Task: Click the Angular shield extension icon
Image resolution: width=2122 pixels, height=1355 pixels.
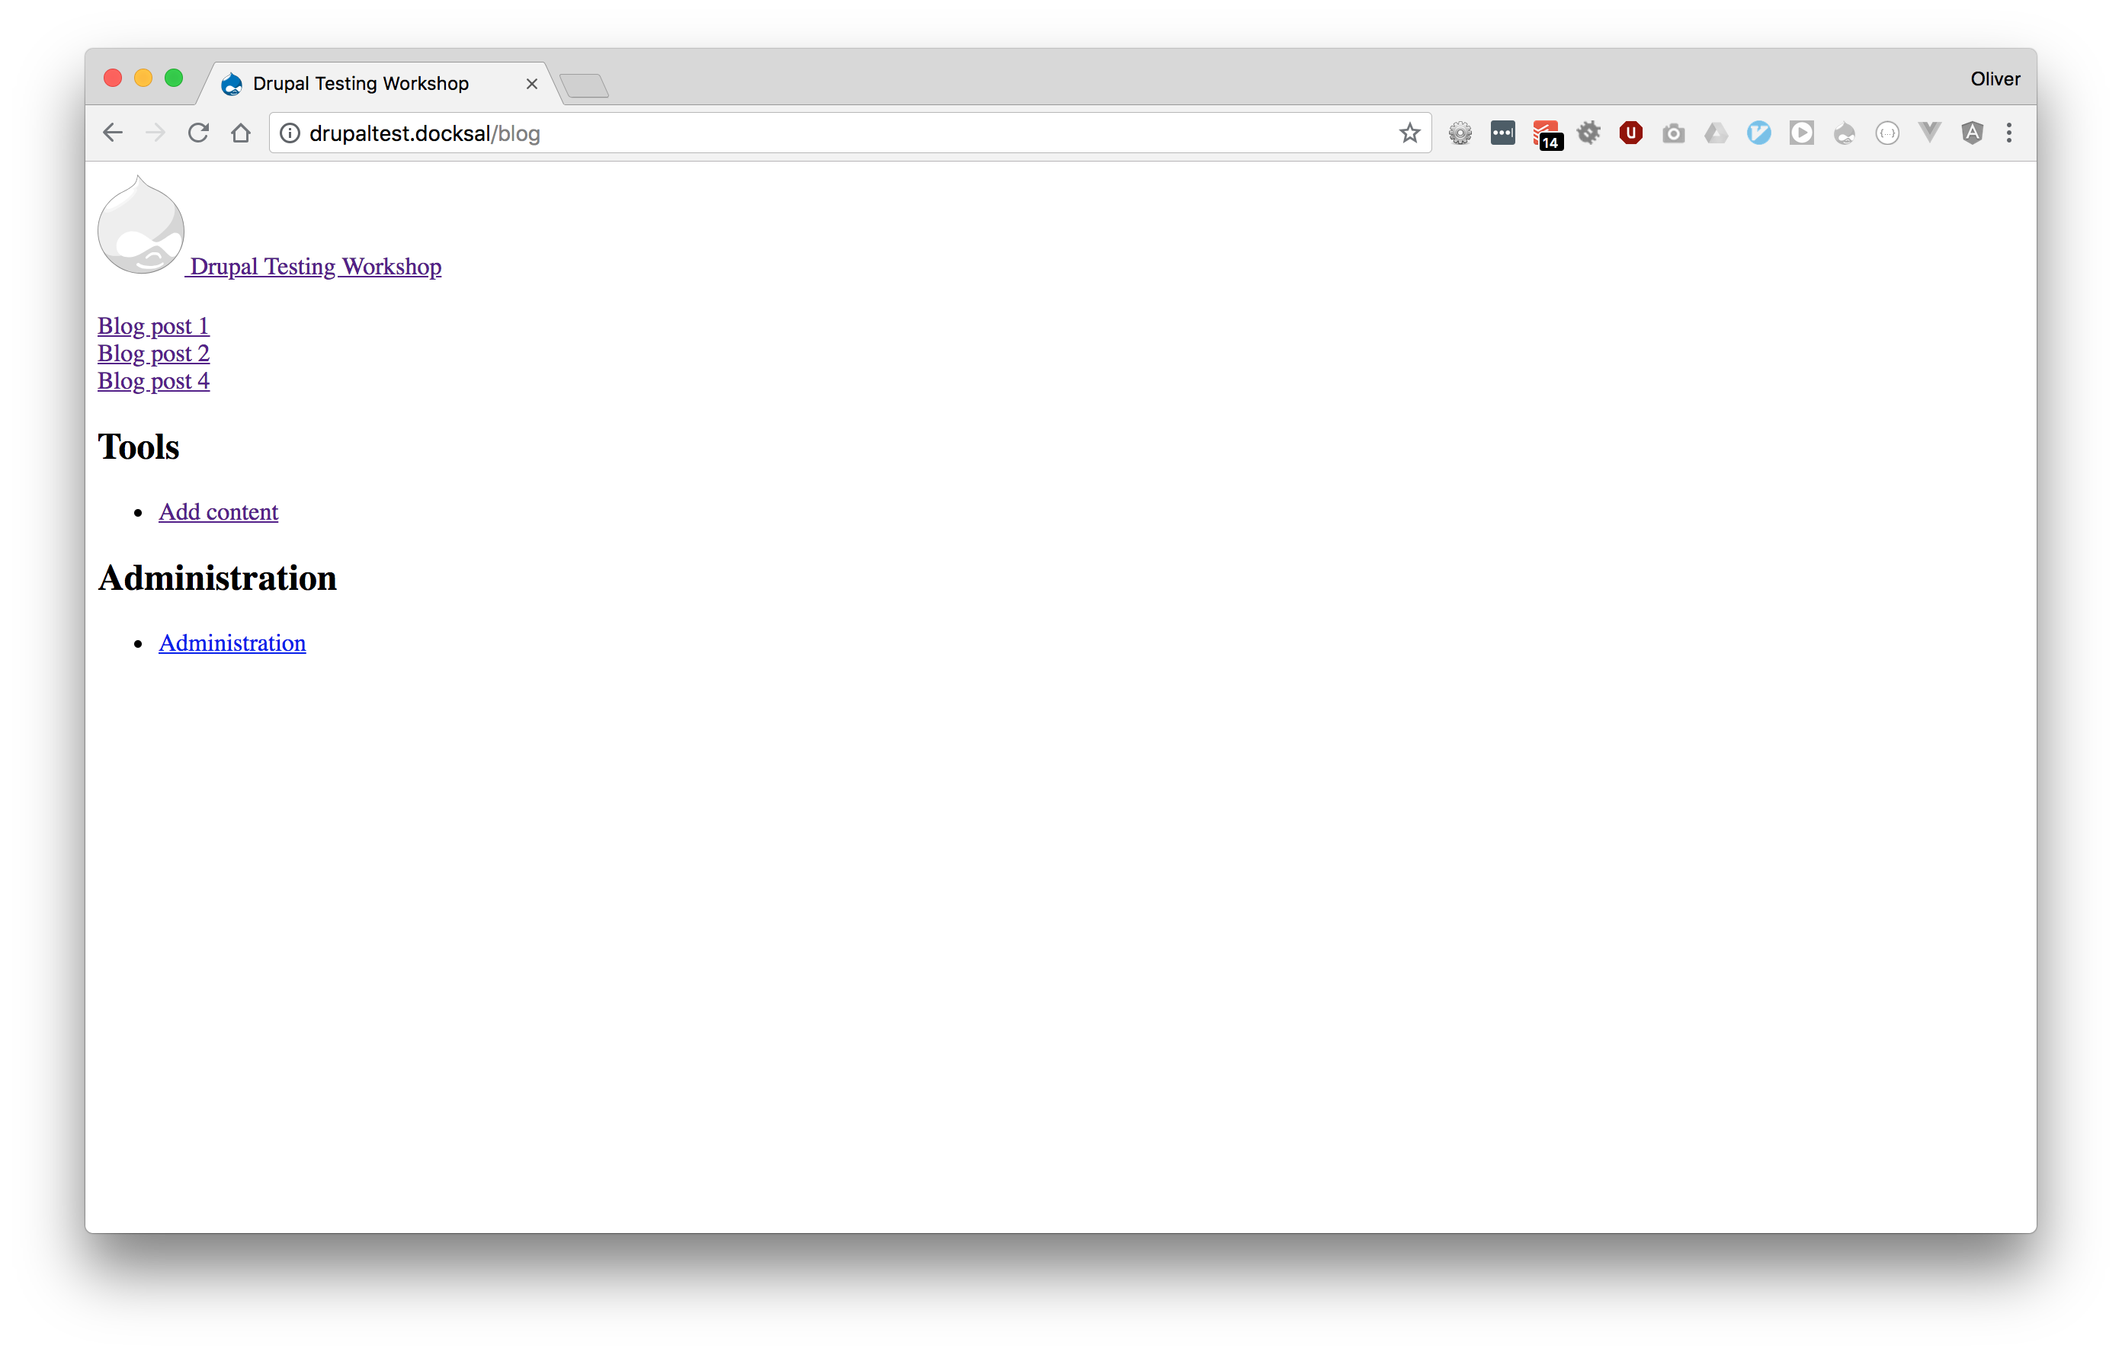Action: [x=1972, y=133]
